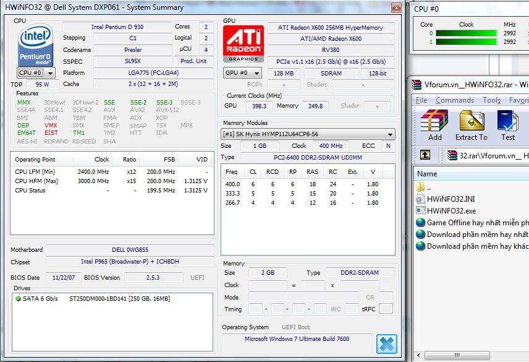Click Core 0 clock bar in CPU #0 window
The width and height of the screenshot is (529, 362).
(x=466, y=33)
